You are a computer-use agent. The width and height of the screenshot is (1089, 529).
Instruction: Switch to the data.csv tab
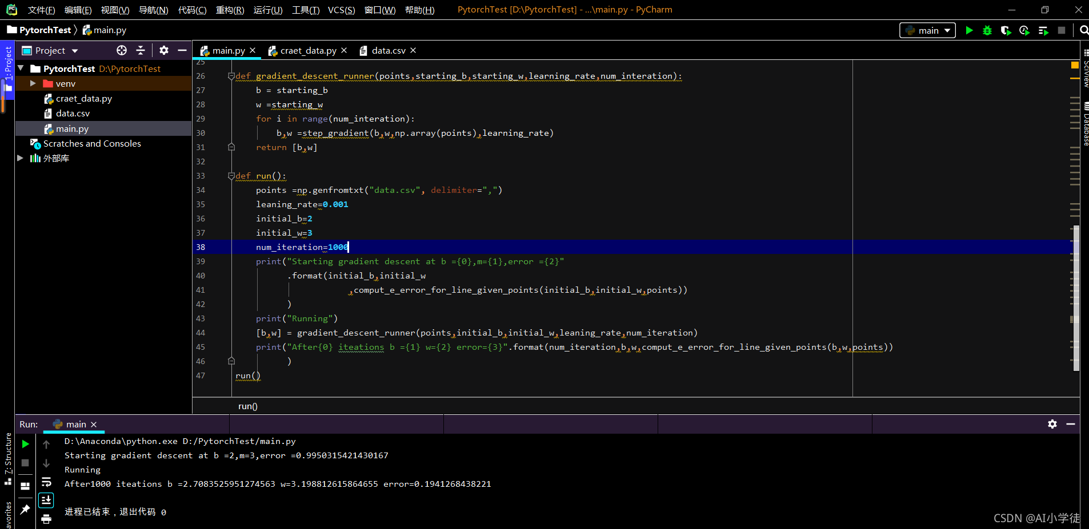(x=389, y=50)
